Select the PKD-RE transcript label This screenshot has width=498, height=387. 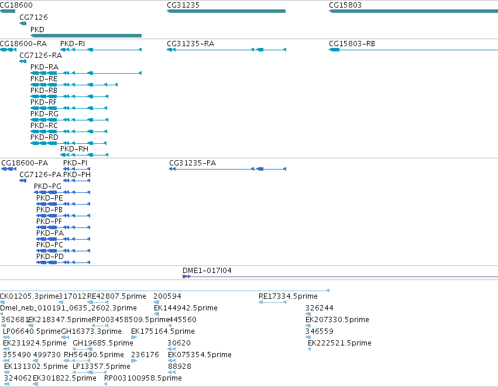click(44, 79)
